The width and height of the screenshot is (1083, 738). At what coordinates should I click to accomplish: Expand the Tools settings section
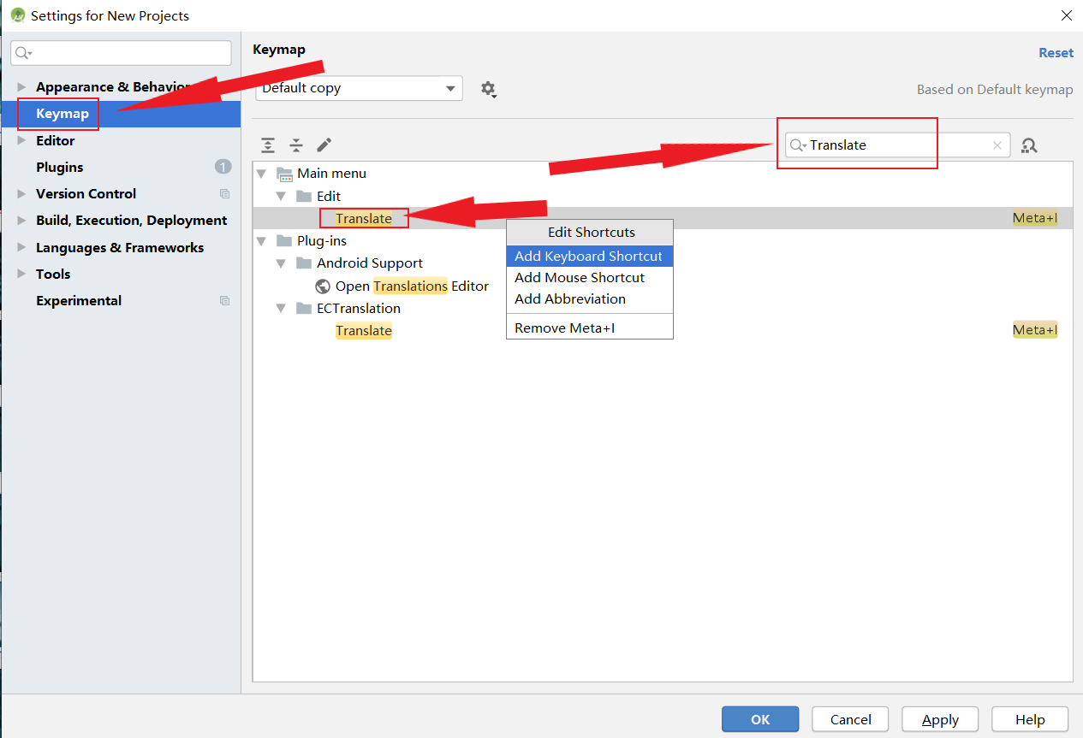pyautogui.click(x=21, y=275)
